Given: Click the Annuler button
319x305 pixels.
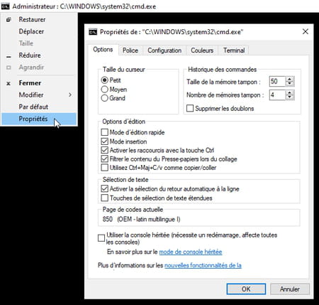Looking at the screenshot, I should tap(290, 289).
